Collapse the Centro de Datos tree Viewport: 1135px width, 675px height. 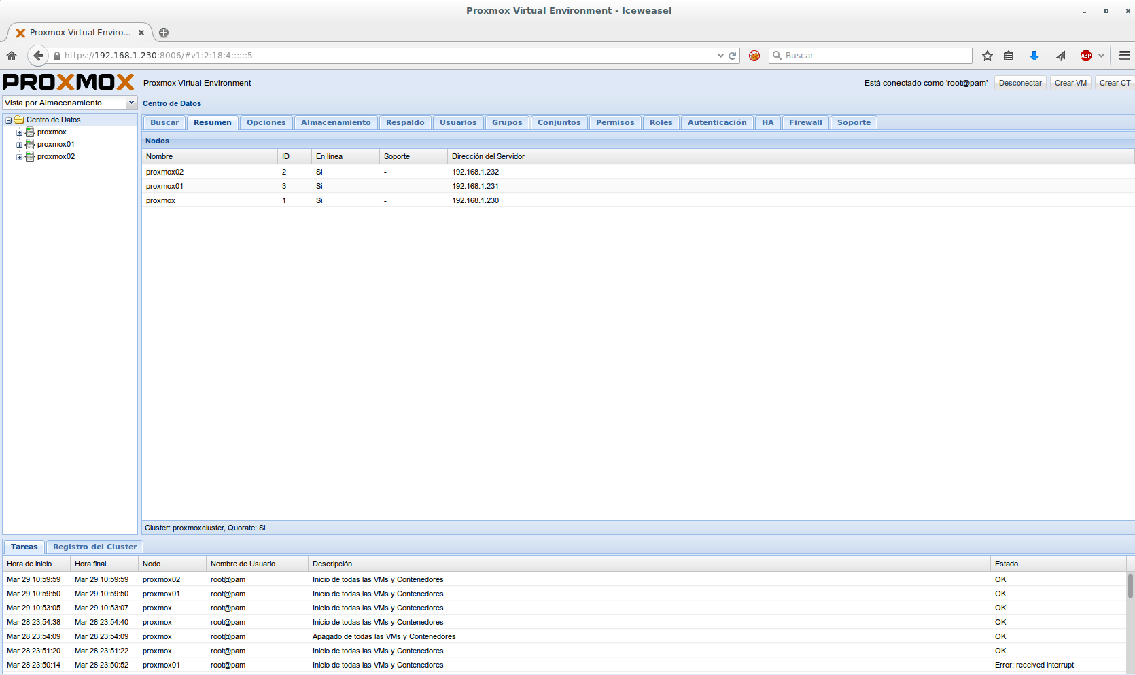point(9,120)
